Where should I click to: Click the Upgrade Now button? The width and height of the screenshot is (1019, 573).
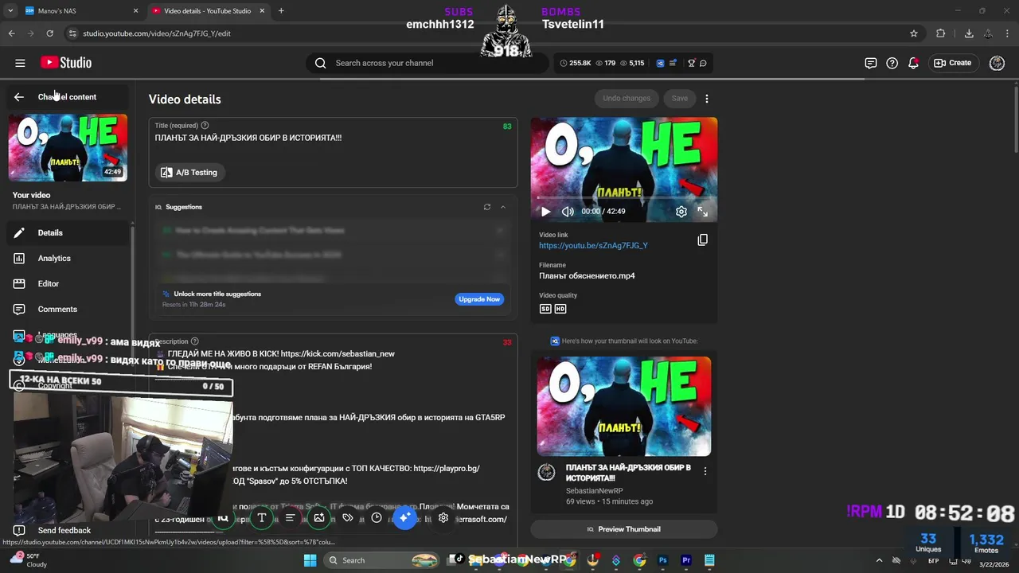(479, 299)
